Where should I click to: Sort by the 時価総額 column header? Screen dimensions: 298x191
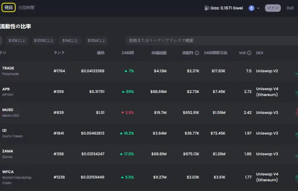pyautogui.click(x=159, y=53)
